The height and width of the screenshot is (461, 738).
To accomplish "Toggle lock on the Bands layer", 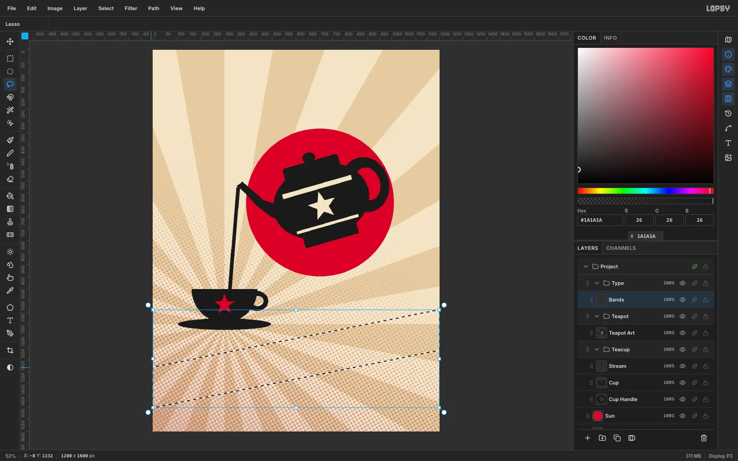I will click(x=706, y=300).
